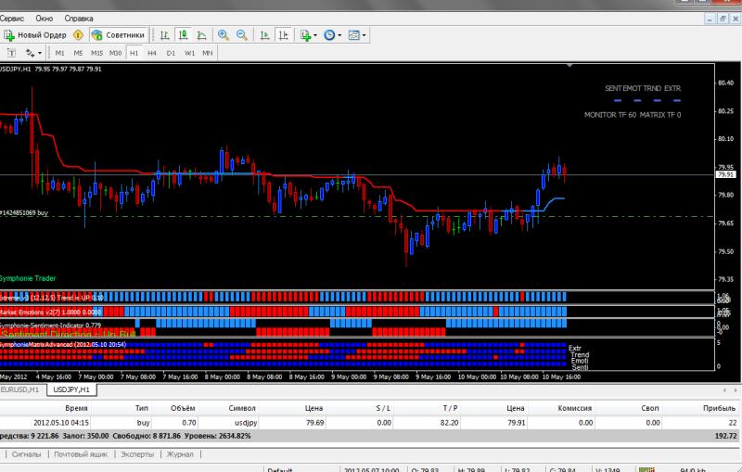The height and width of the screenshot is (472, 742).
Task: Click the Тип column header
Action: (142, 408)
